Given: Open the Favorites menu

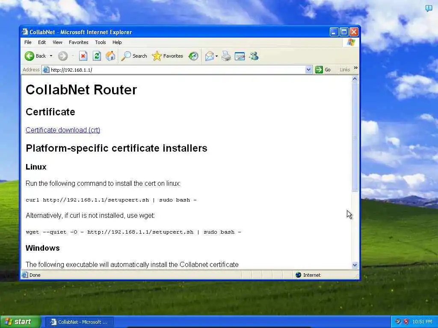Looking at the screenshot, I should point(79,42).
